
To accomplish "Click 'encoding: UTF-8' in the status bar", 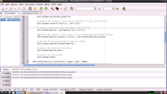I will pyautogui.click(x=68, y=90).
